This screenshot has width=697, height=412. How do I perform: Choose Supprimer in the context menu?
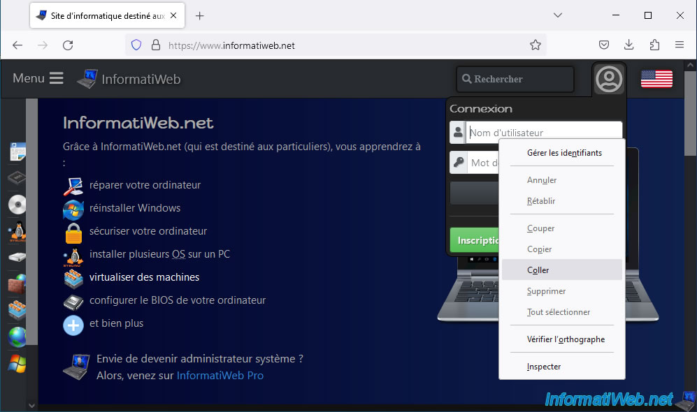coord(562,290)
